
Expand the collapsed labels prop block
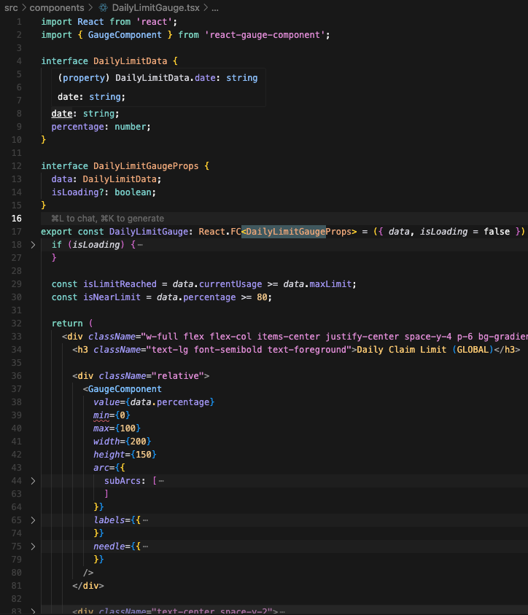coord(33,520)
